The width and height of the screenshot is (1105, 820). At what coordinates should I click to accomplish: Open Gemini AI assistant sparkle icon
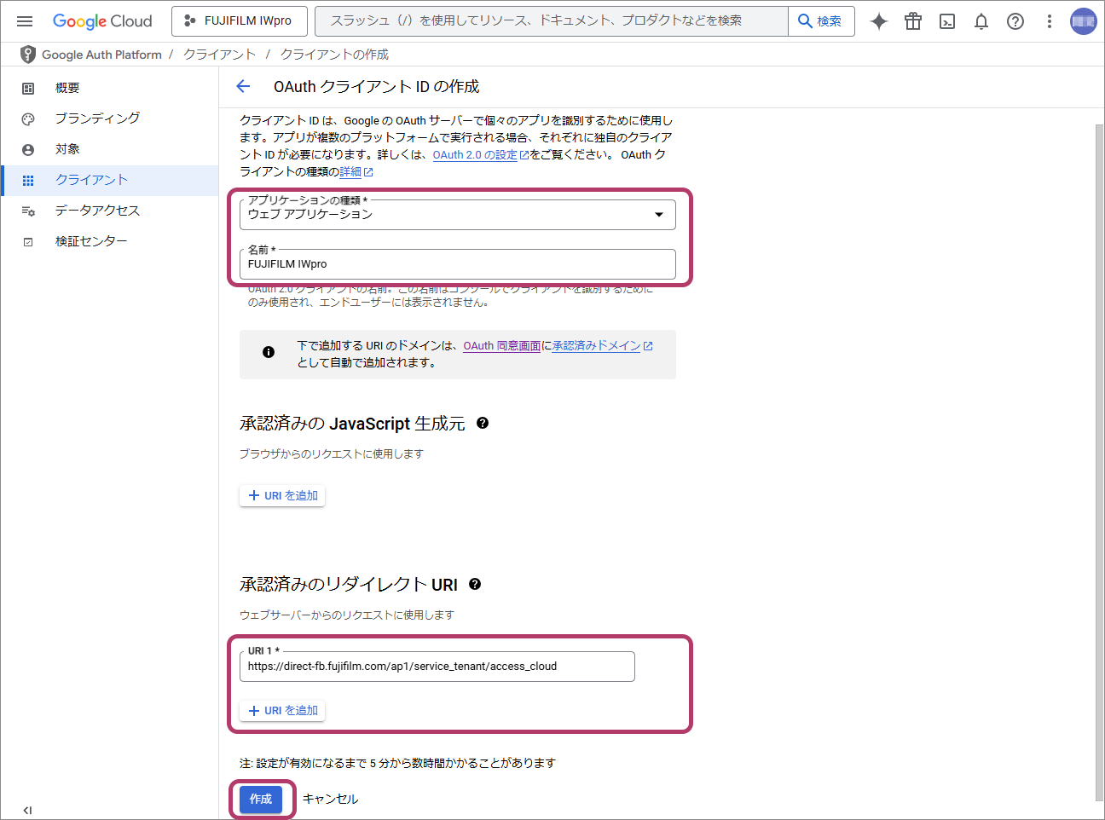(x=878, y=21)
